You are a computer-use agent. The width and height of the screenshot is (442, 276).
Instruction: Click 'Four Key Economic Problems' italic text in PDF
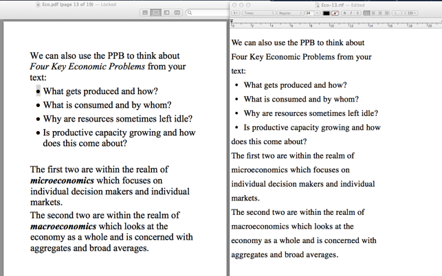pos(87,67)
